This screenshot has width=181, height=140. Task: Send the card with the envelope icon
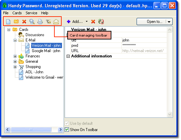(x=56, y=22)
